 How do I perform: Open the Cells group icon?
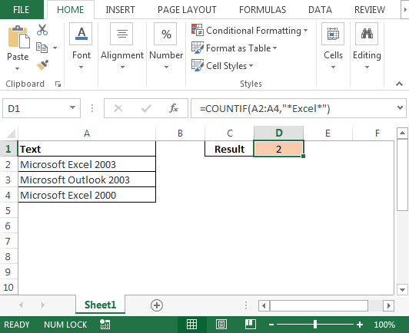[x=333, y=34]
